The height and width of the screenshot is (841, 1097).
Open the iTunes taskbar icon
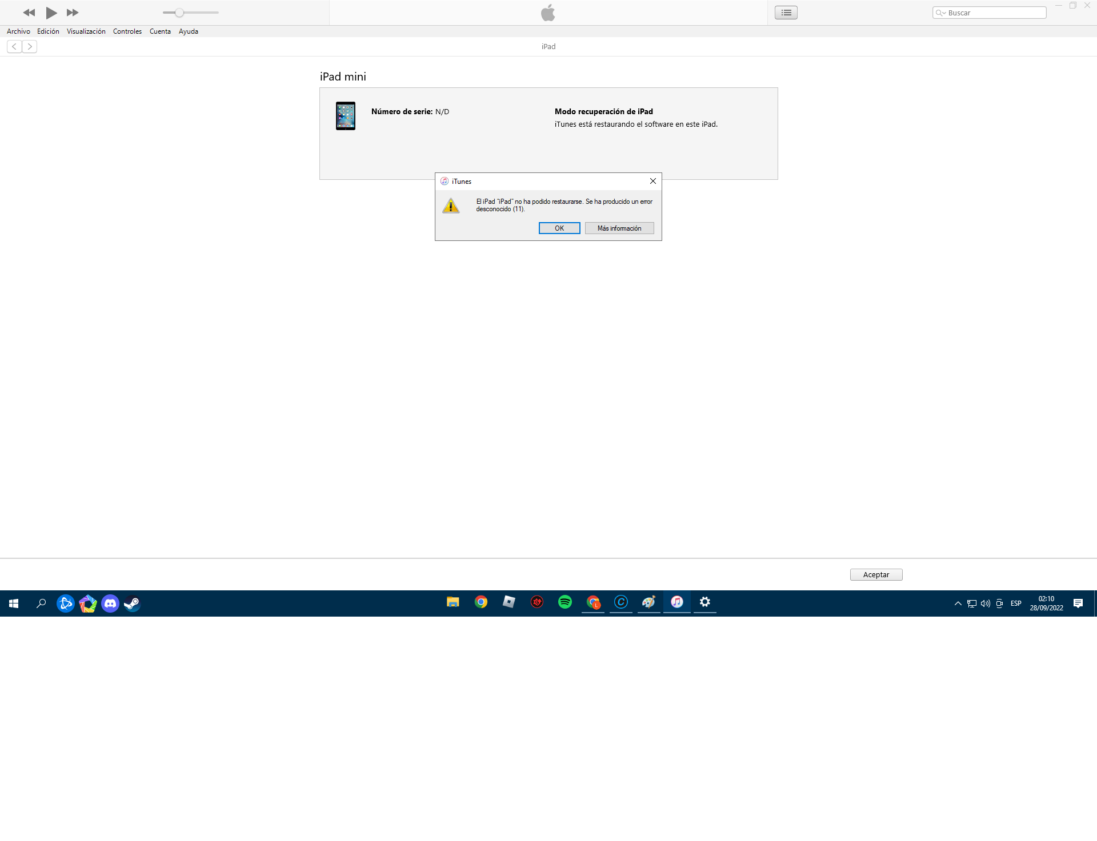(x=676, y=602)
